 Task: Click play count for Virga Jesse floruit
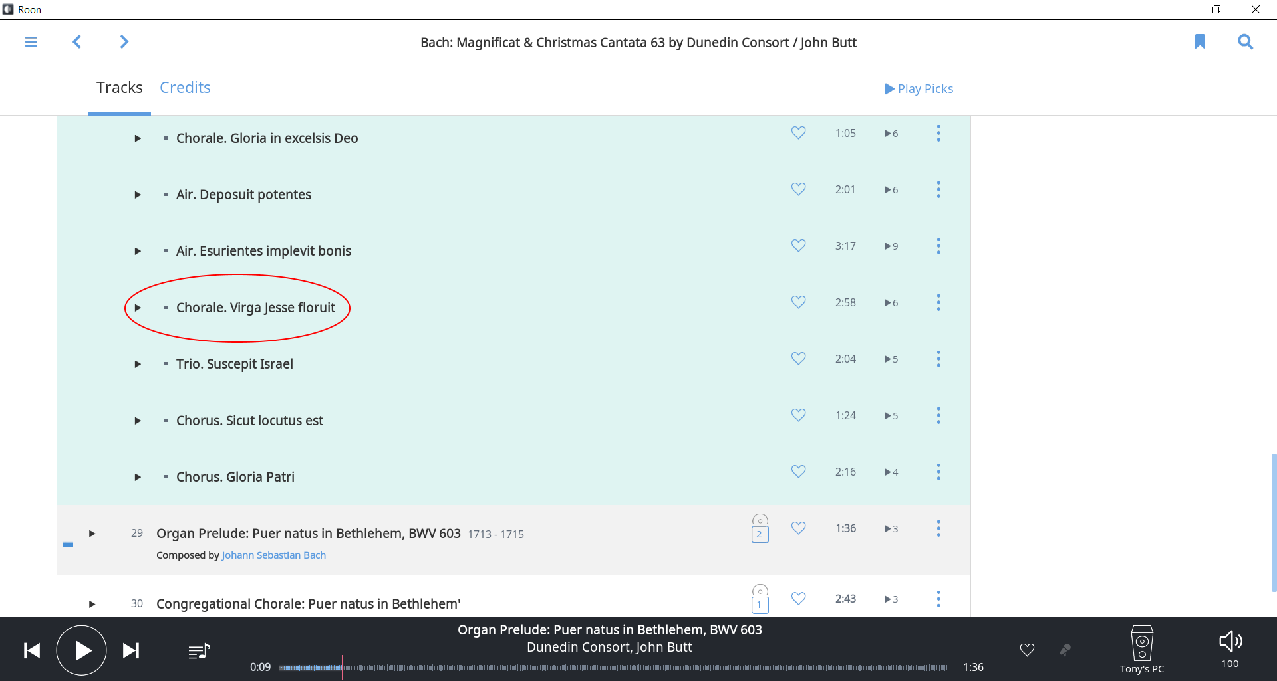coord(891,303)
